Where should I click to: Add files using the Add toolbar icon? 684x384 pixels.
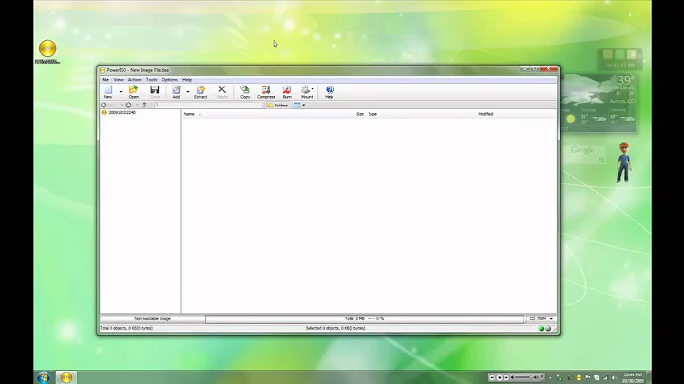(x=176, y=91)
